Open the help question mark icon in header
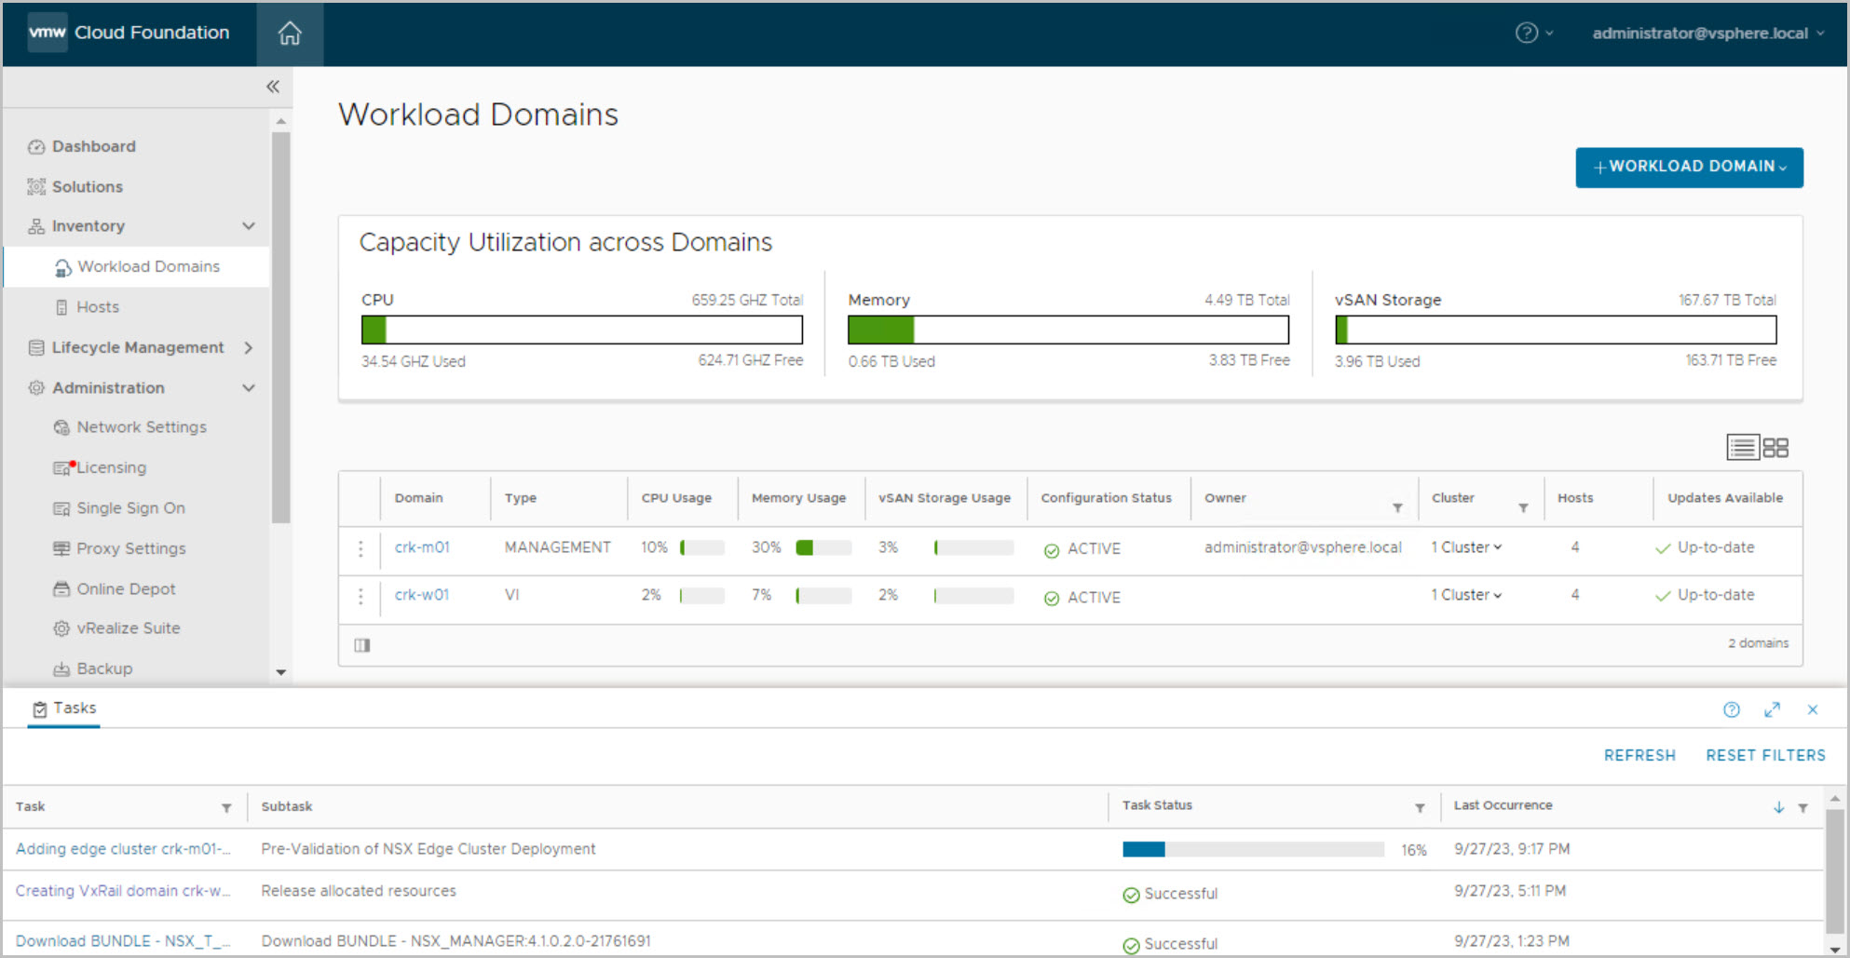Screen dimensions: 1850x958 pos(1526,34)
